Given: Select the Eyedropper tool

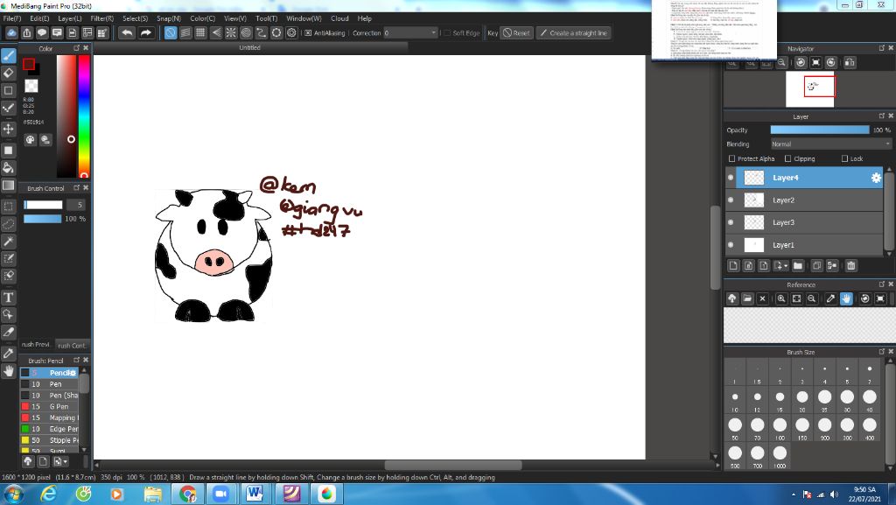Looking at the screenshot, I should click(9, 354).
